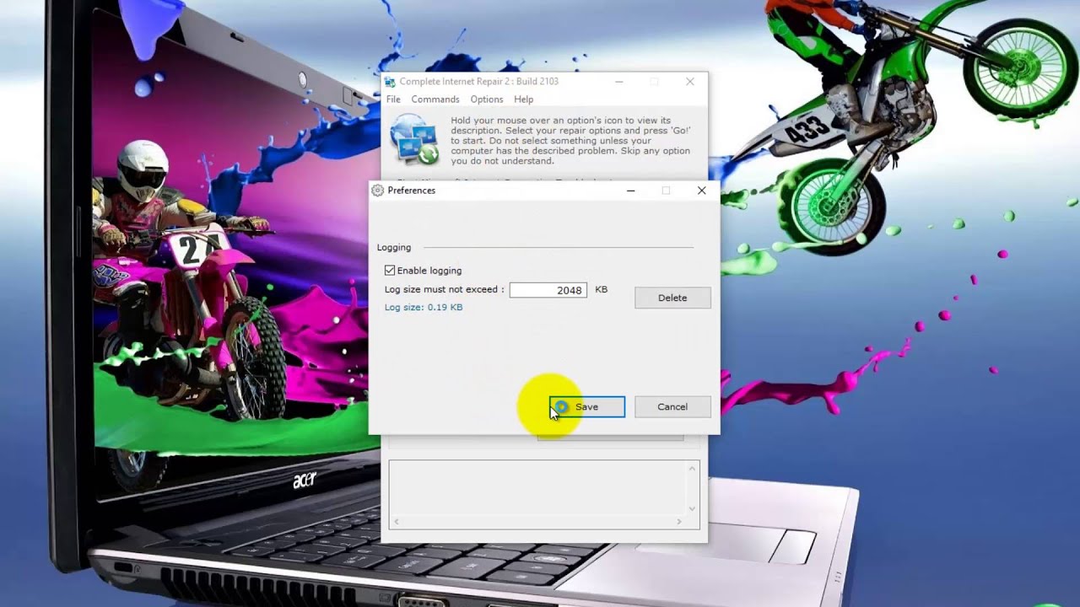Click the 'Log size must not exceed' label

point(444,290)
